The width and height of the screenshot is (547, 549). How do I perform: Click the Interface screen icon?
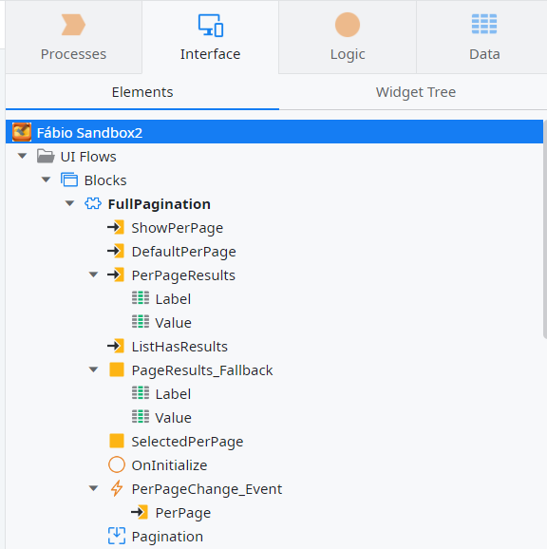pos(210,25)
